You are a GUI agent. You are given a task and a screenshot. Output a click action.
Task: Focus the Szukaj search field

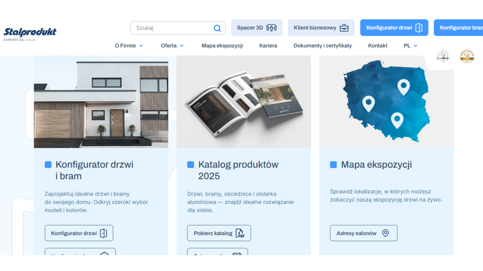(x=178, y=28)
